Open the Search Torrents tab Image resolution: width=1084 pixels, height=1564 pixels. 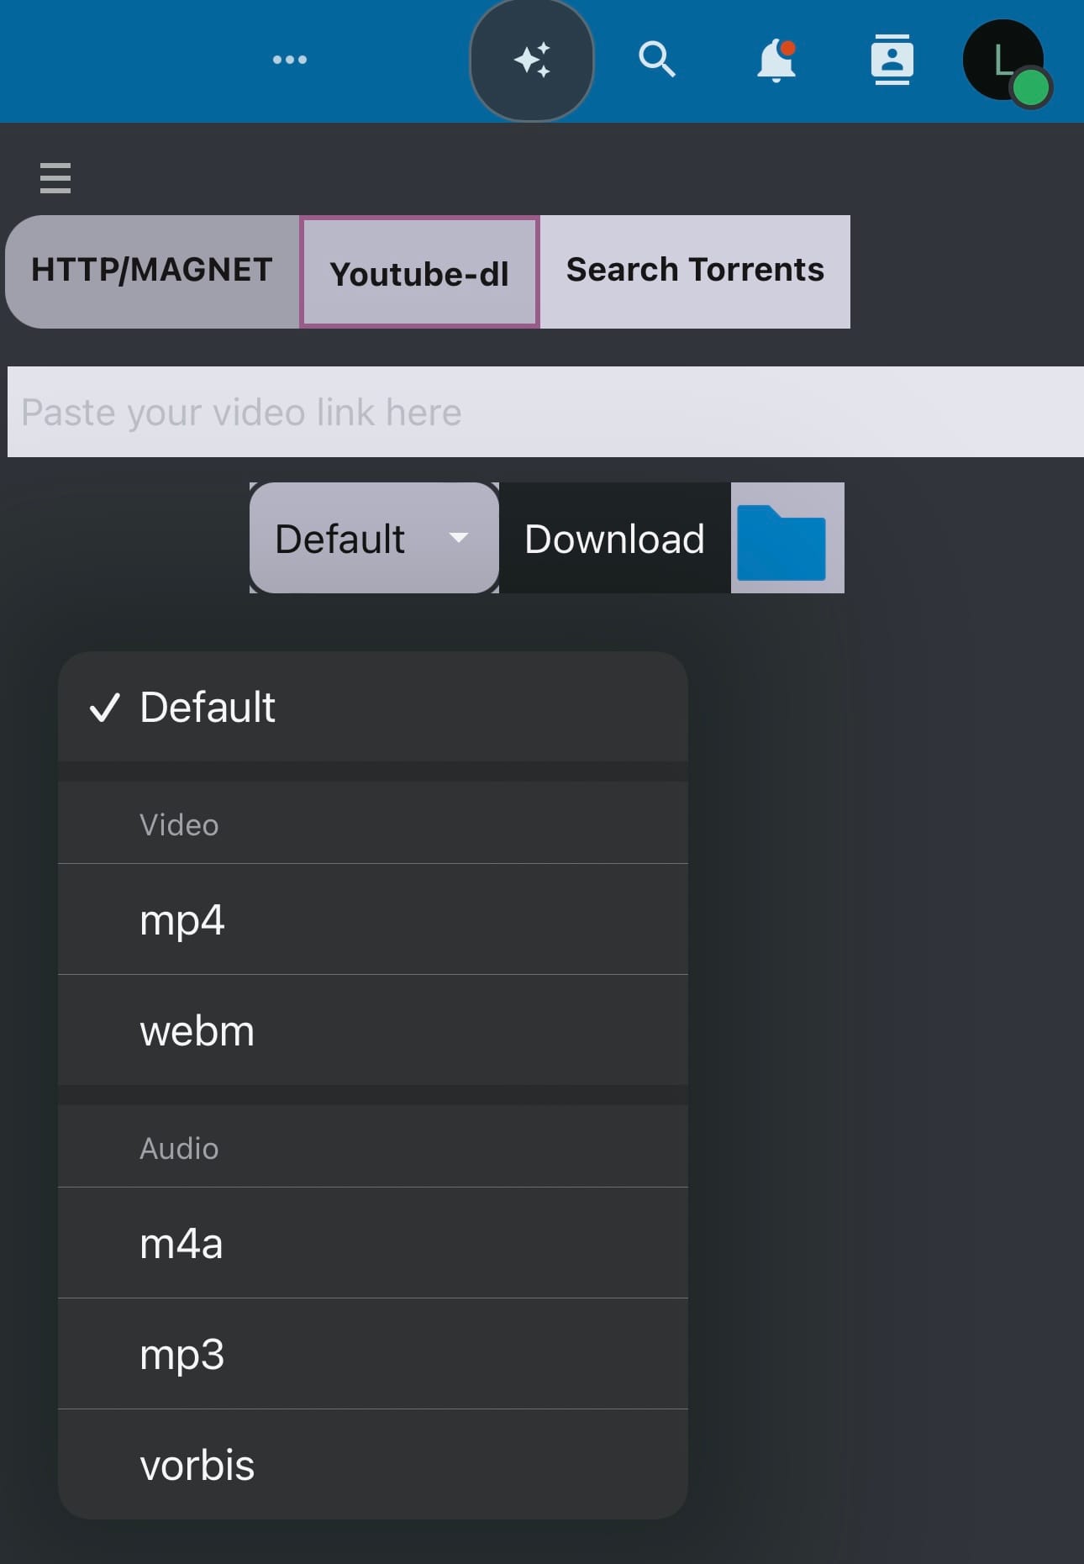695,271
